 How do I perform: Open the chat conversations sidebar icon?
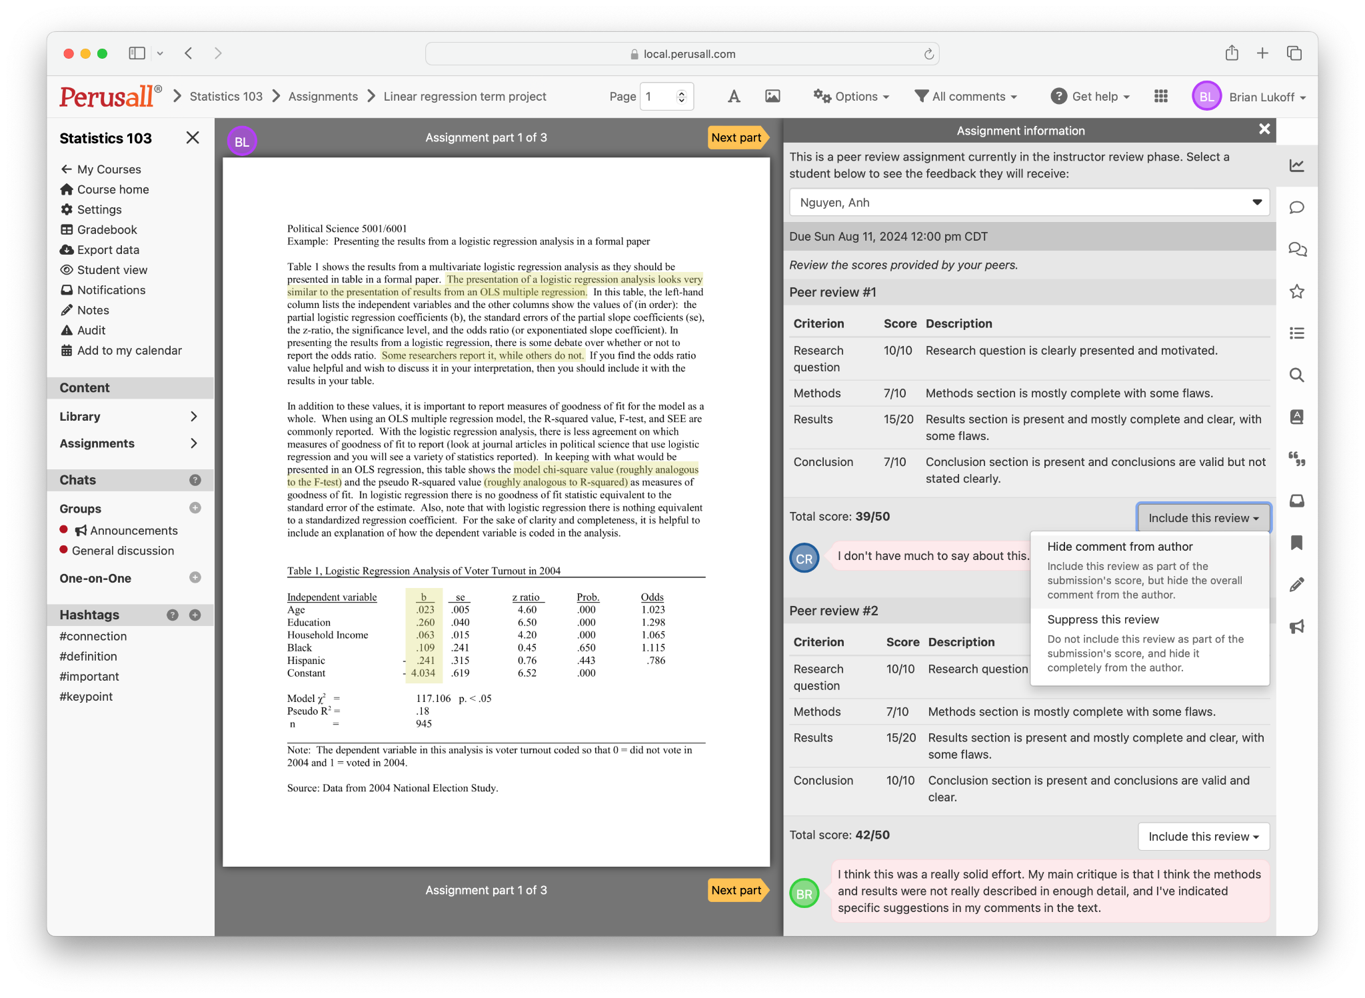coord(1297,249)
